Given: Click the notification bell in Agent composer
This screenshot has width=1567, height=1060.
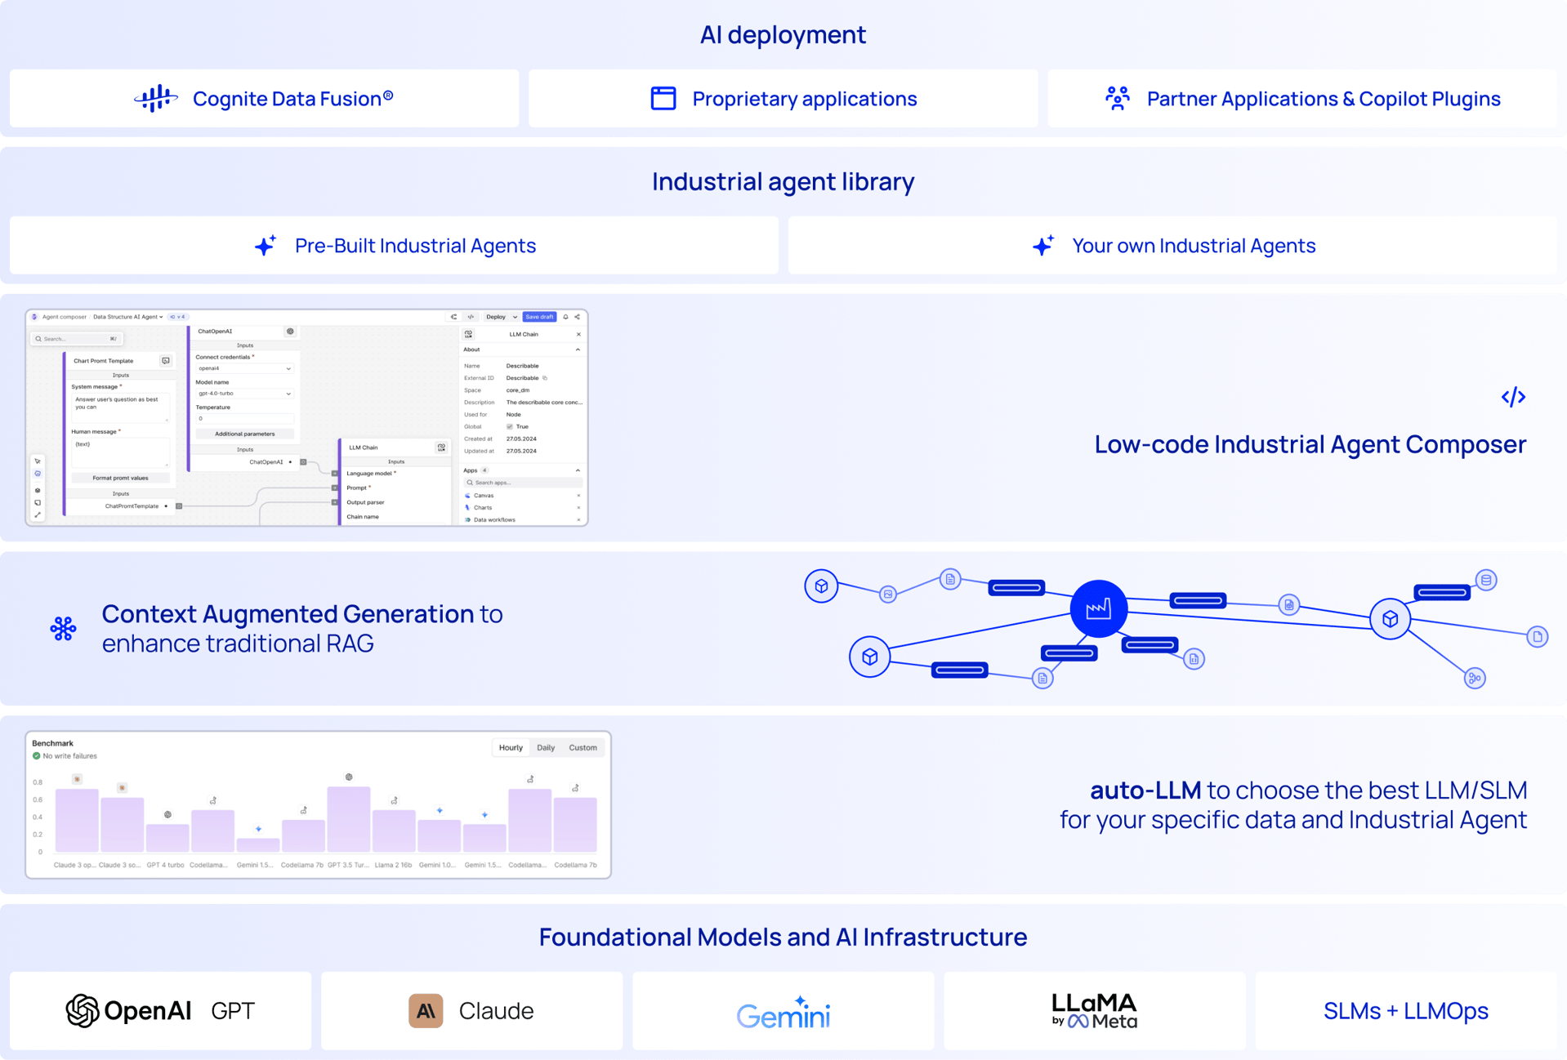Looking at the screenshot, I should point(565,317).
